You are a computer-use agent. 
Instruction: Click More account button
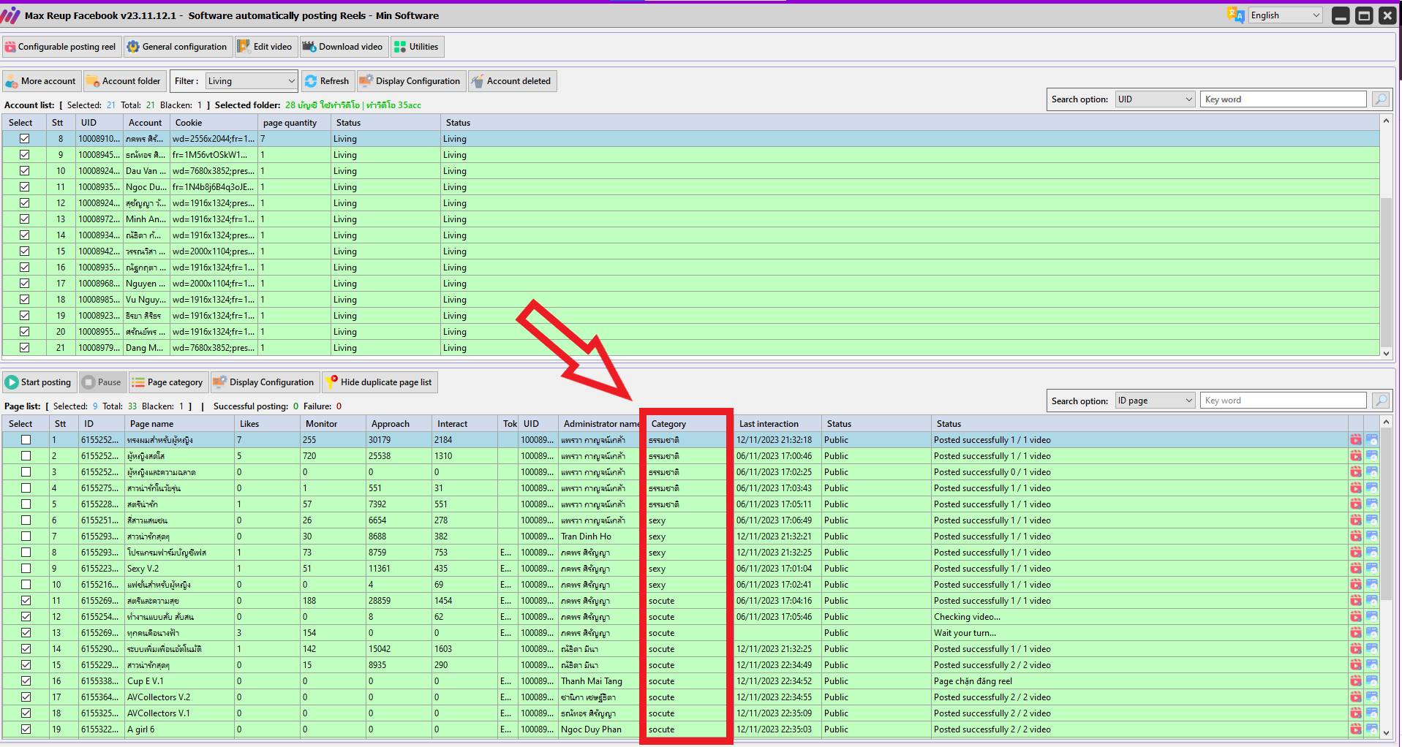(x=41, y=81)
